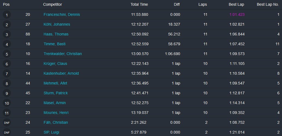Click the position 5 circle badge

(x=7, y=54)
